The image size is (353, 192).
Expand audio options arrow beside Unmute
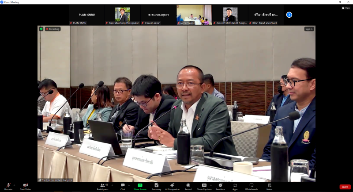(15, 185)
